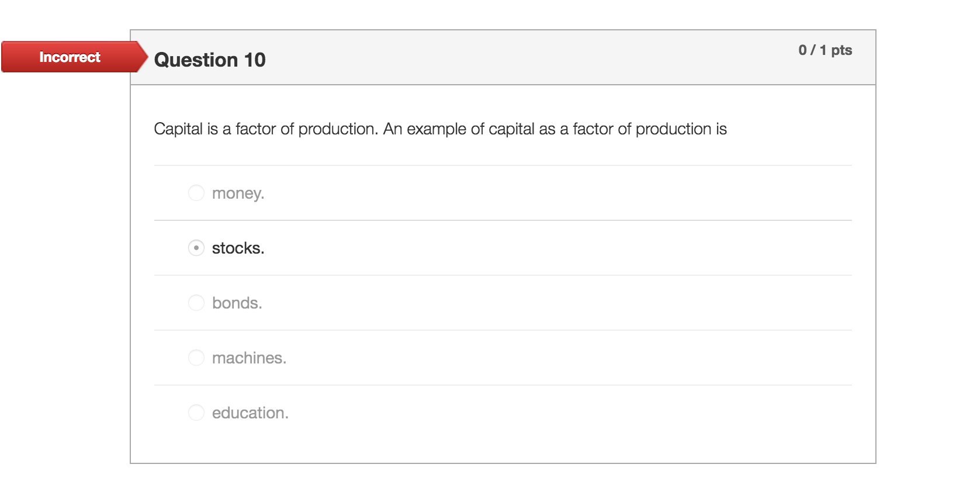
Task: Click the 0 / 1 pts score label
Action: (825, 50)
